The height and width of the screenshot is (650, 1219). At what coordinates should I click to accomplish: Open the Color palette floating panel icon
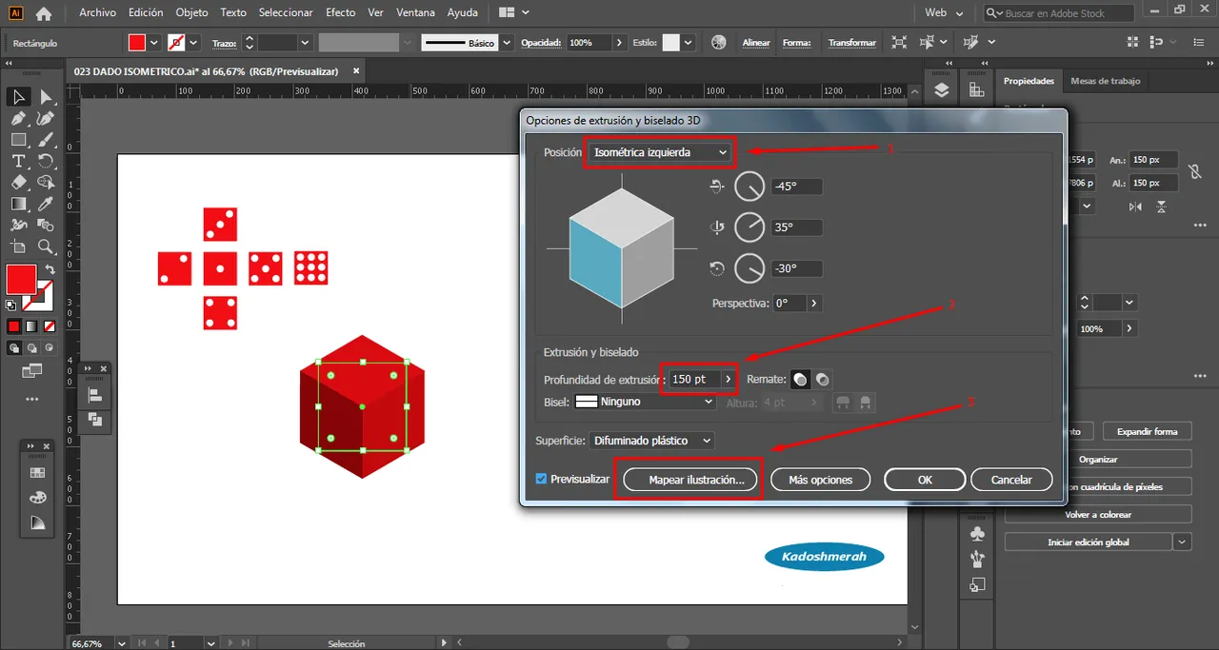click(x=37, y=497)
